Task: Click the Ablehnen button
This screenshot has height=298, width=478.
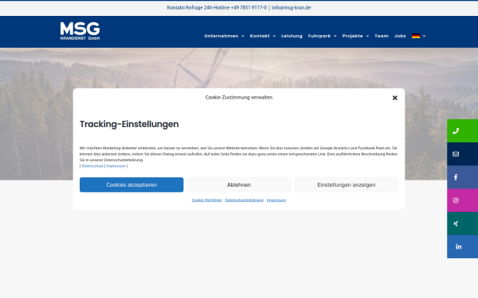Action: pyautogui.click(x=239, y=185)
